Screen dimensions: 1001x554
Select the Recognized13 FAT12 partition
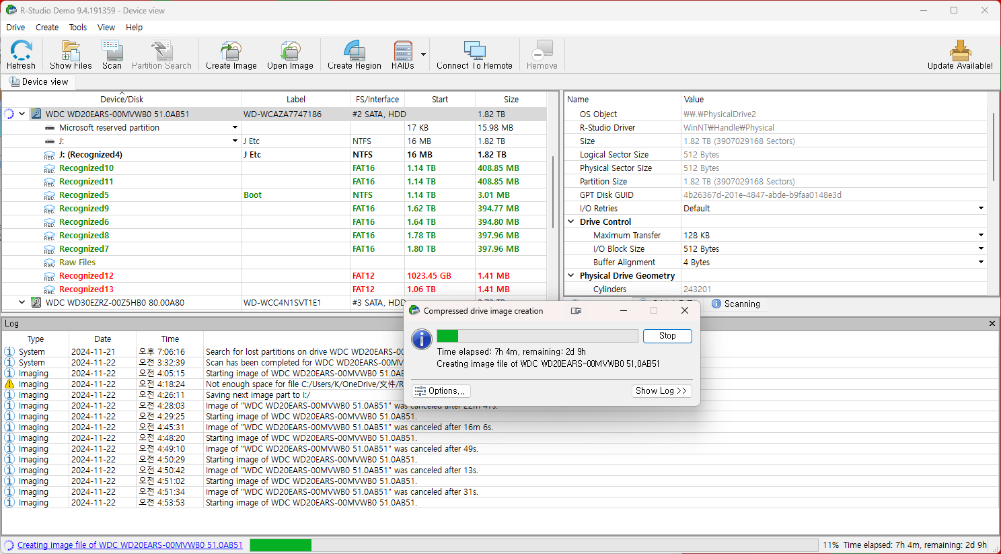pyautogui.click(x=274, y=289)
